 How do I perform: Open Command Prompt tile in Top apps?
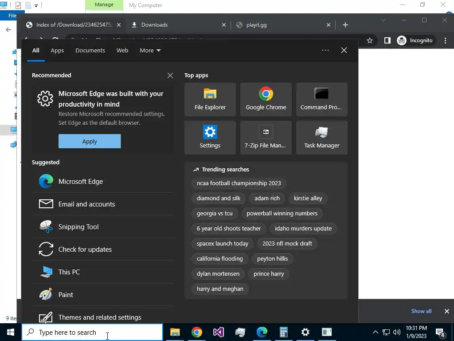pos(322,99)
